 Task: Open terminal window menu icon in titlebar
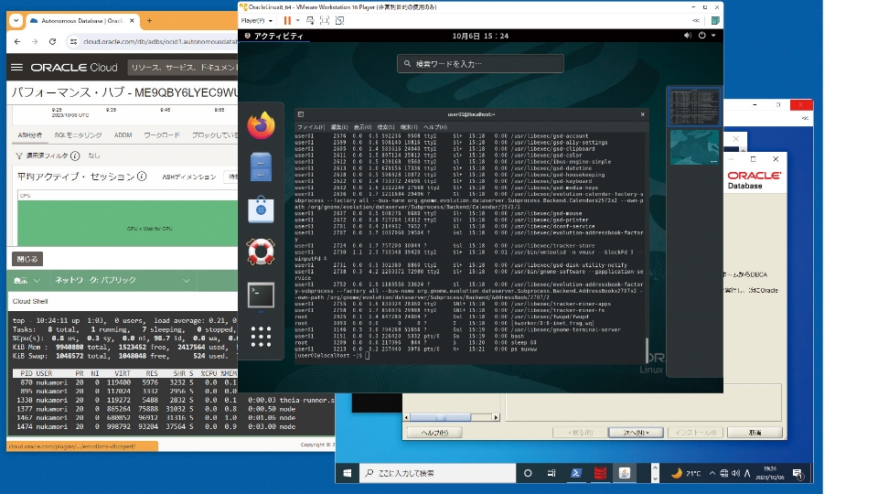click(x=301, y=114)
